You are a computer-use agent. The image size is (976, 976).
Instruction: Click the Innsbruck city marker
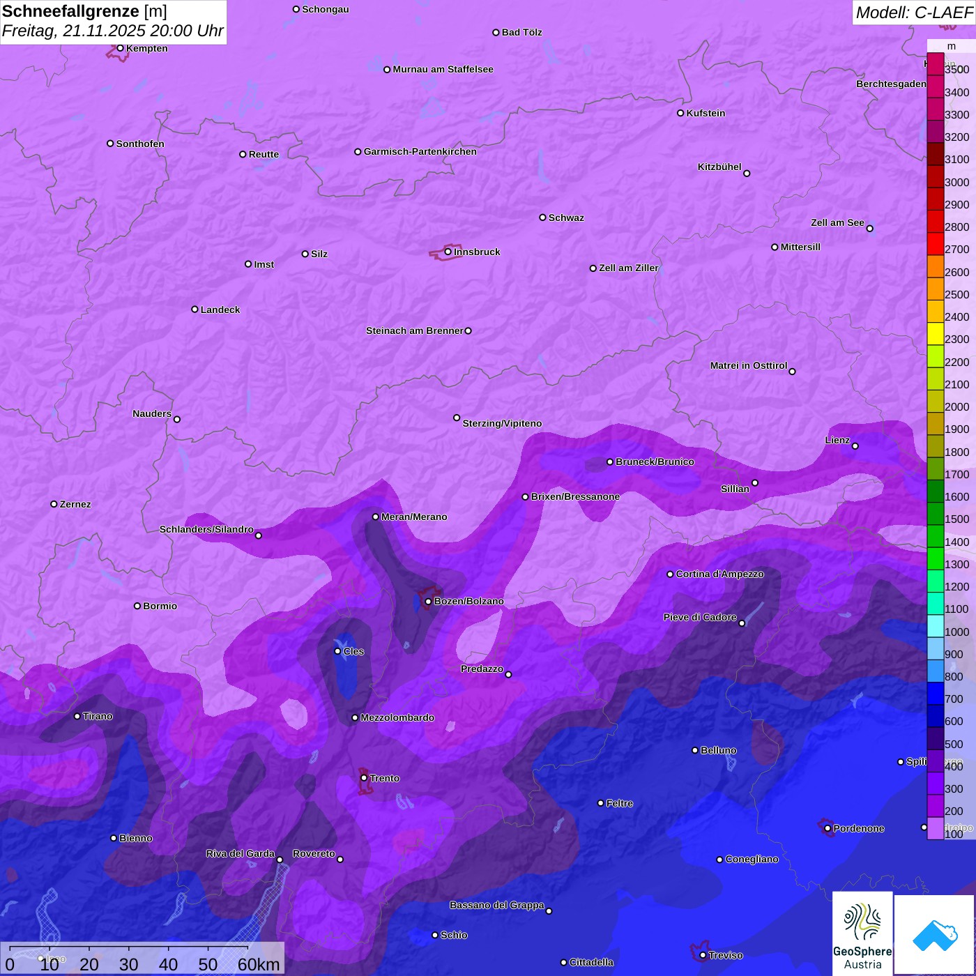[x=448, y=252]
